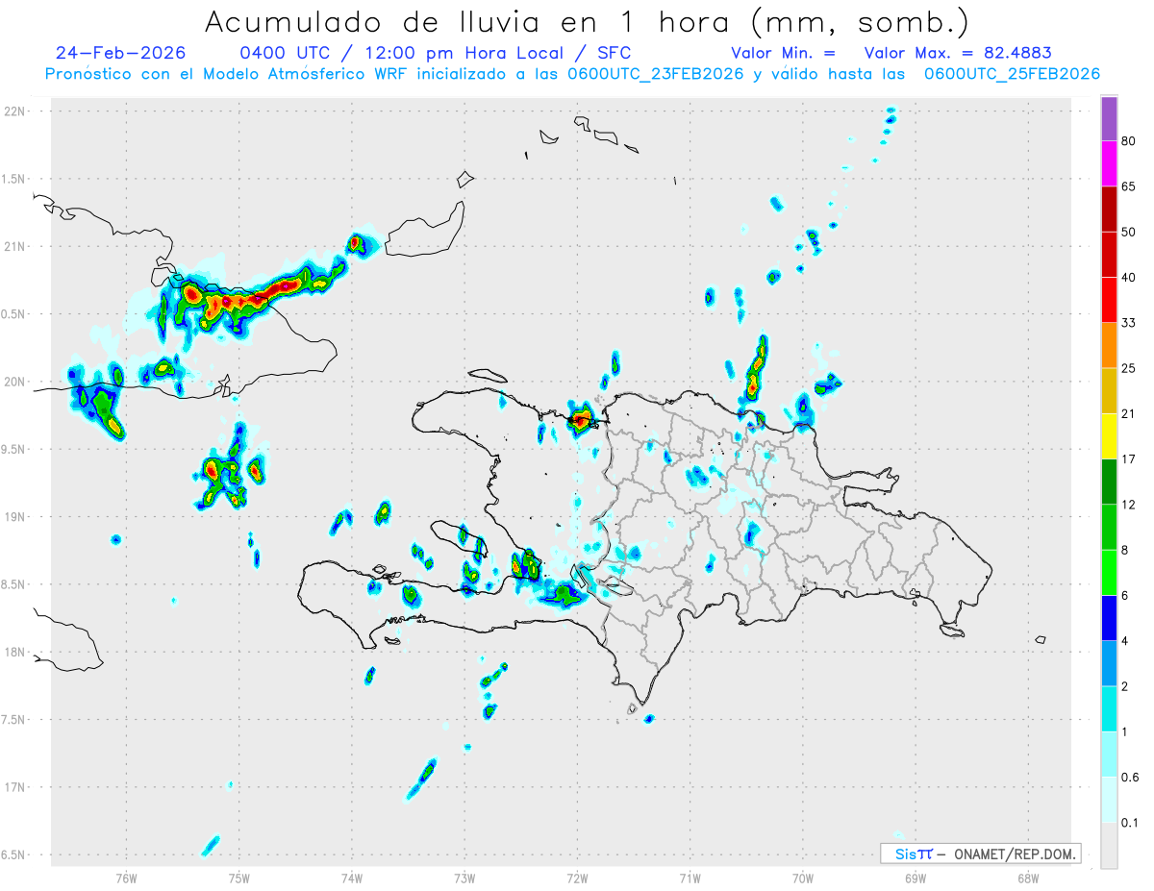Click the dark green swatch between 12 and 17
This screenshot has height=891, width=1154.
(x=1109, y=483)
